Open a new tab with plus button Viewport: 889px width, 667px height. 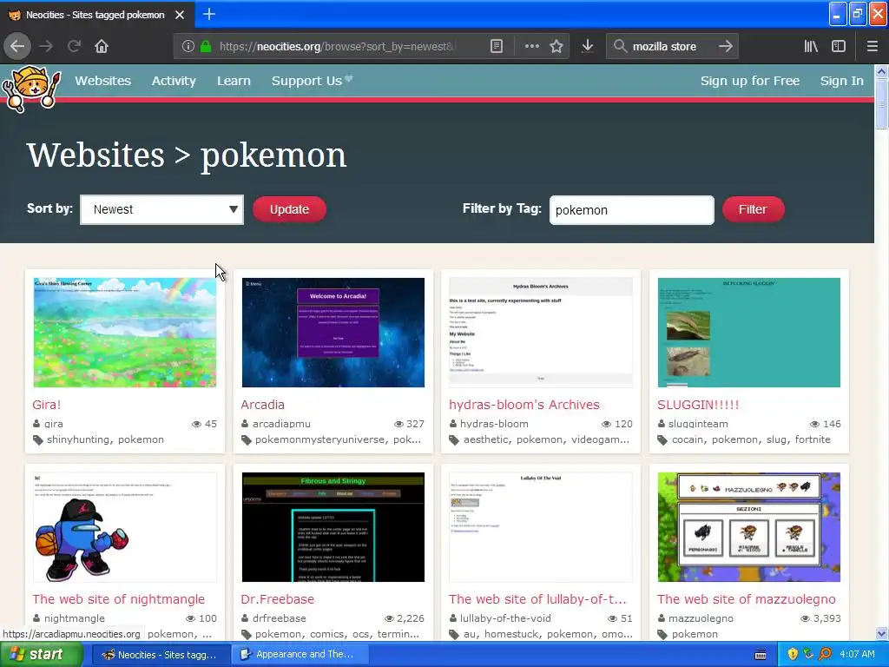click(x=208, y=14)
